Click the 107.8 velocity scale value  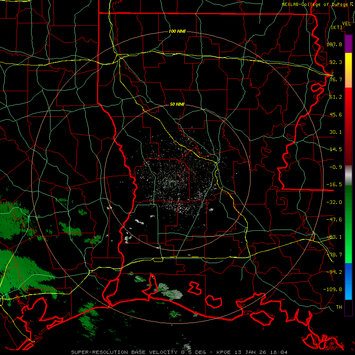[334, 44]
